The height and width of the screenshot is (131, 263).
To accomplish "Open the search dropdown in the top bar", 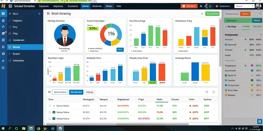I will [245, 6].
